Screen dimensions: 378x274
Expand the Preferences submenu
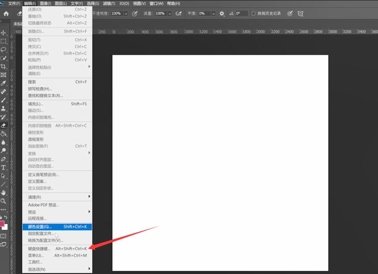[x=57, y=269]
